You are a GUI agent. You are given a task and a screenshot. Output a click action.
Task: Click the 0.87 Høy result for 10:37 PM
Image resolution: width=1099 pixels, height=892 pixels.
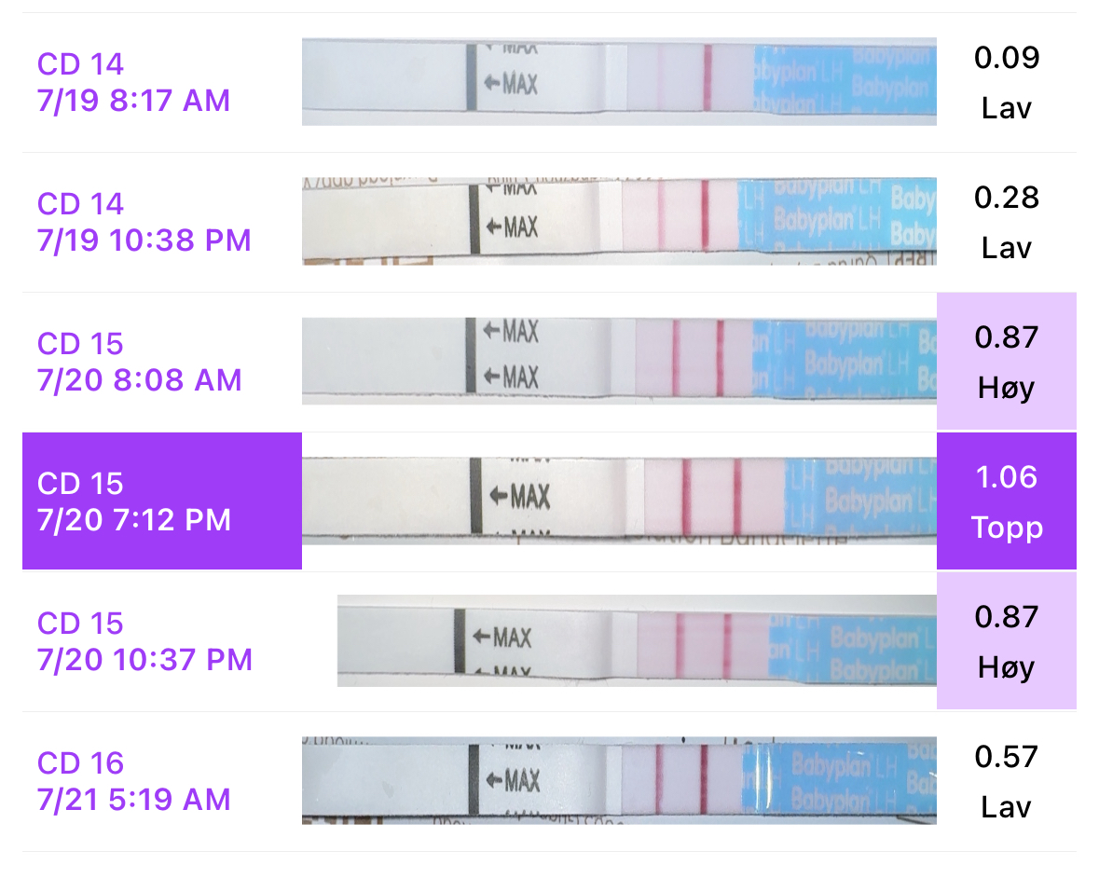(1006, 641)
